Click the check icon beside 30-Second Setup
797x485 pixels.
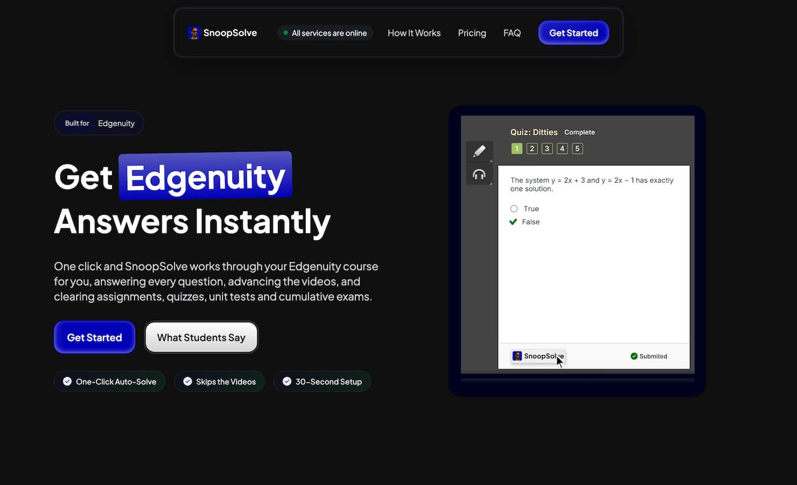[287, 382]
